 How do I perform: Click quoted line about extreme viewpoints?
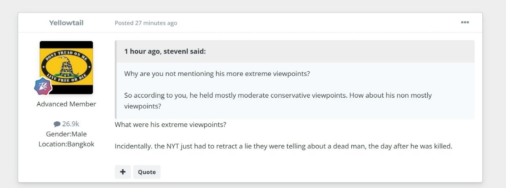click(217, 73)
